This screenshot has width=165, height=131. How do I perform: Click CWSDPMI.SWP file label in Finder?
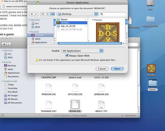pyautogui.click(x=49, y=77)
